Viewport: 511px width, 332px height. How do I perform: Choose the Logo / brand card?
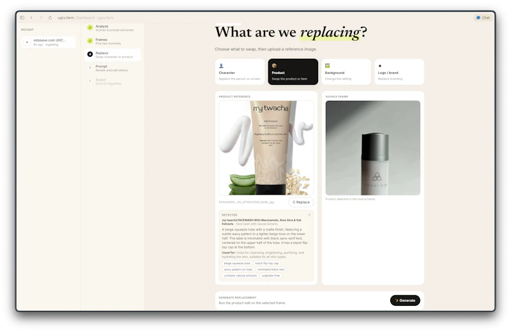pos(399,72)
